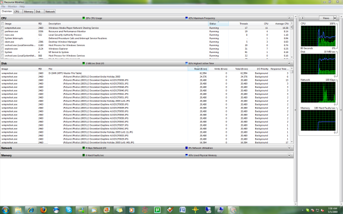This screenshot has width=343, height=214.
Task: Launch Internet Explorer from taskbar
Action: pyautogui.click(x=31, y=210)
